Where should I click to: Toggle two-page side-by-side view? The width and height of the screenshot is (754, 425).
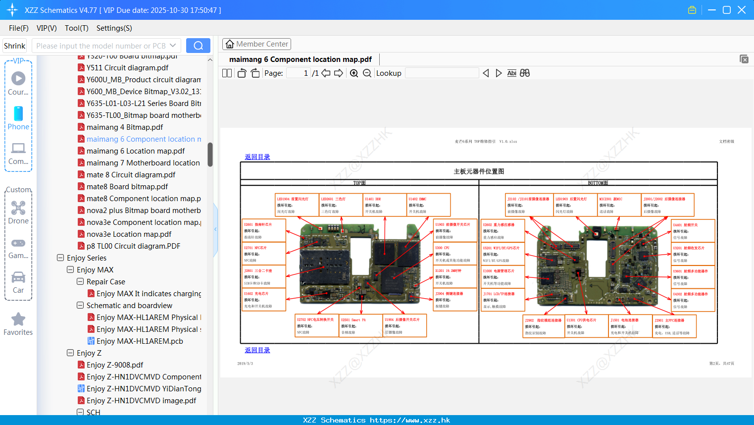coord(227,73)
